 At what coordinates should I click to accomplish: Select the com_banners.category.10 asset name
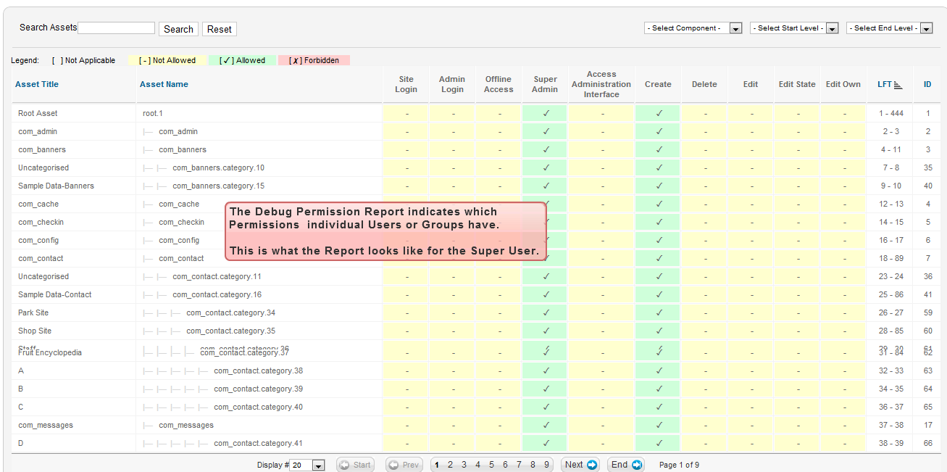coord(218,167)
